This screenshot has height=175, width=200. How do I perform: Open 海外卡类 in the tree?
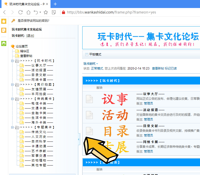click(39, 122)
